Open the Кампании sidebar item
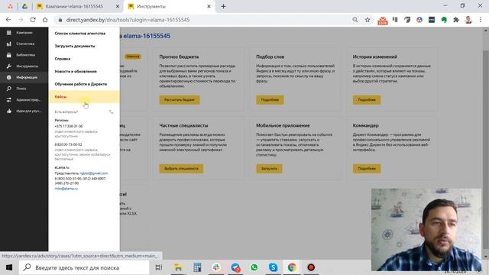Viewport: 489px width, 275px height. (24, 33)
